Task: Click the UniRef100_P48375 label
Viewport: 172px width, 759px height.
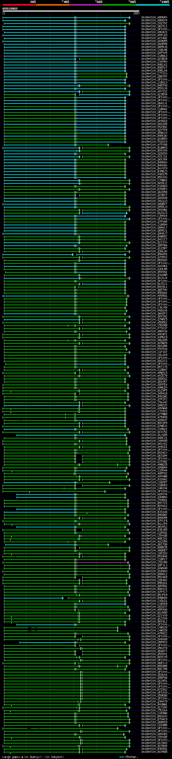Action: coord(154,174)
